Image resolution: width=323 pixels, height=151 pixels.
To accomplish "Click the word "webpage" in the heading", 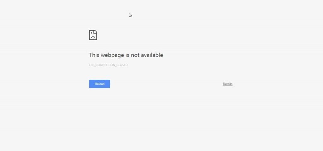I will 112,55.
